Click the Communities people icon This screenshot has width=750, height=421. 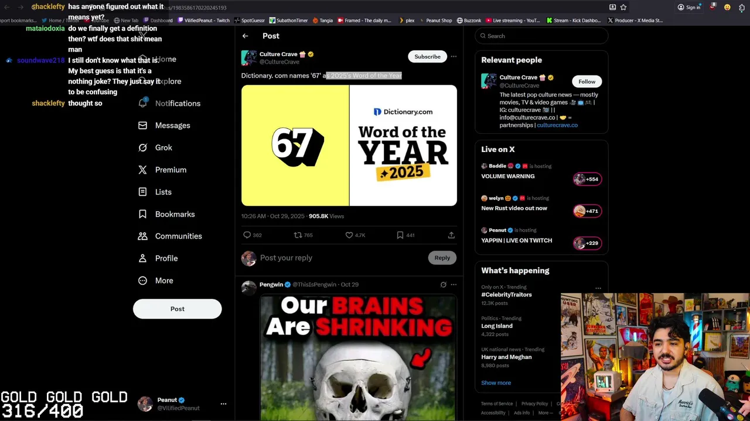(x=142, y=236)
